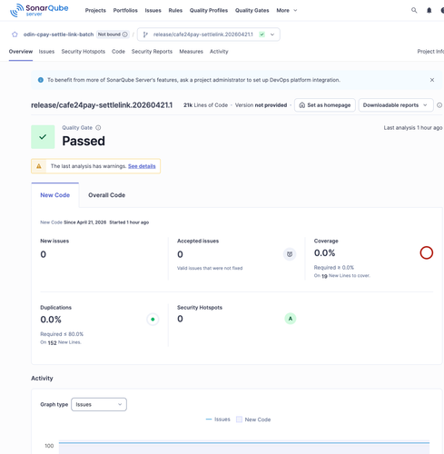Click the Set as homepage button

[325, 105]
